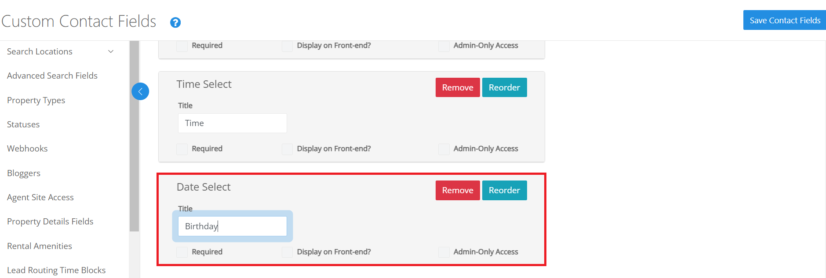Viewport: 826px width, 278px height.
Task: Open the help tooltip next to Custom Contact Fields
Action: 175,22
